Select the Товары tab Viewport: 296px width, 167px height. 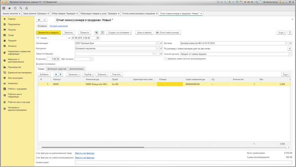[x=41, y=69]
